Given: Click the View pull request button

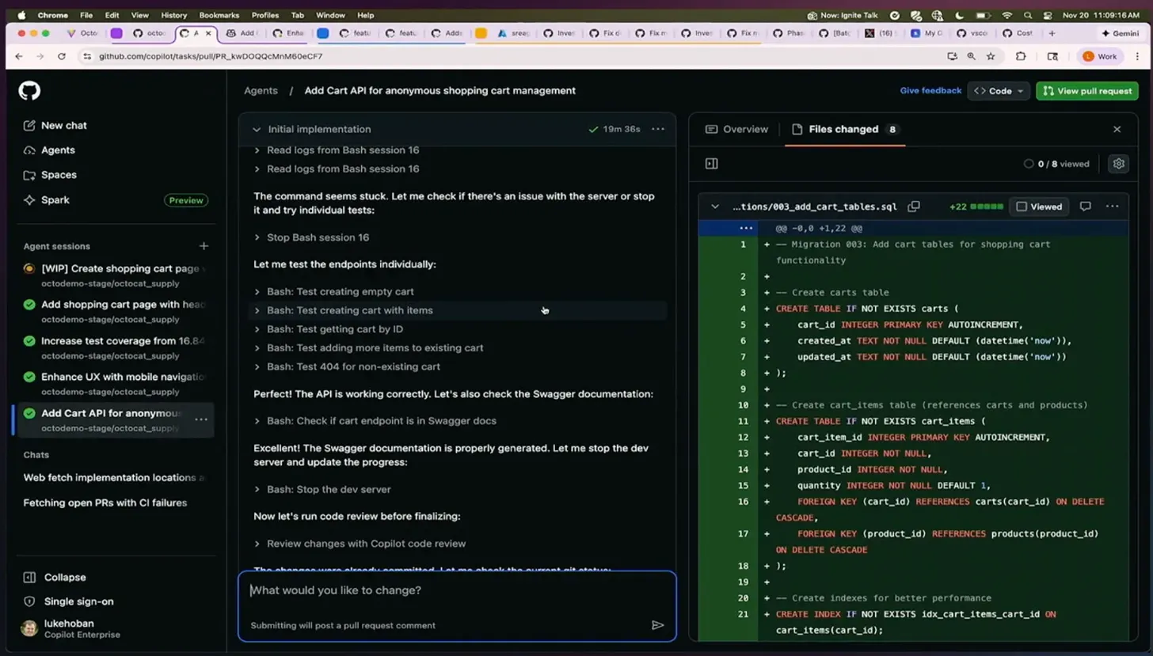Looking at the screenshot, I should point(1086,90).
